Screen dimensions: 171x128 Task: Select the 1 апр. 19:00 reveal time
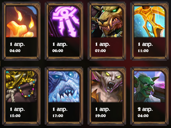click(x=103, y=112)
